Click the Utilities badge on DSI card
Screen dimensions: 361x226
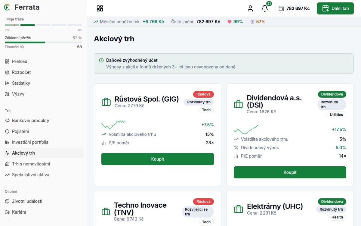click(336, 115)
